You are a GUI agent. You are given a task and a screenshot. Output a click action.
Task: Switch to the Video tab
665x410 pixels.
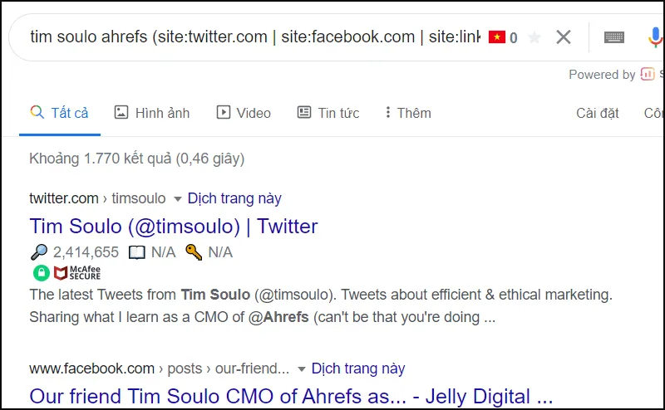pos(244,113)
